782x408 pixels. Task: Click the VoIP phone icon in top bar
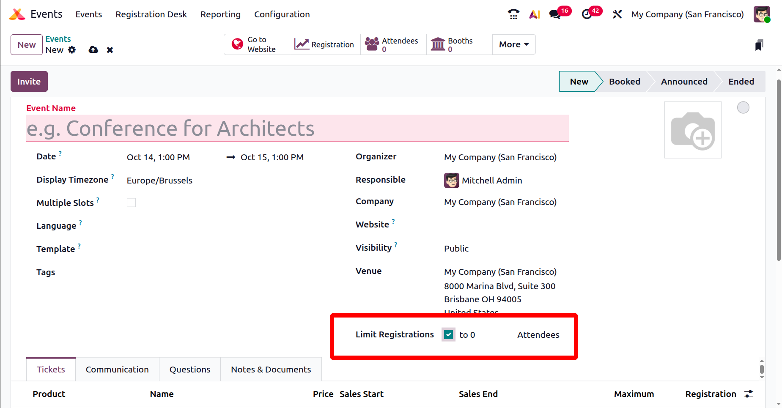pos(513,14)
